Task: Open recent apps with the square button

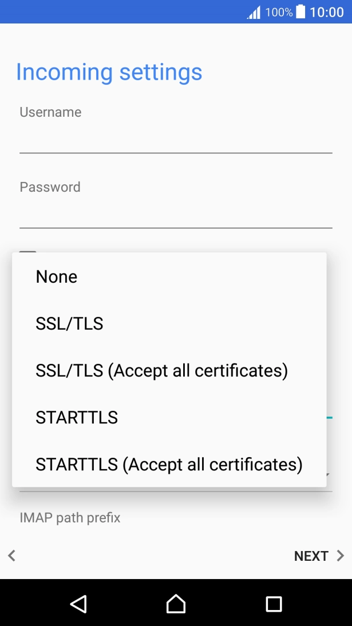Action: click(x=274, y=604)
